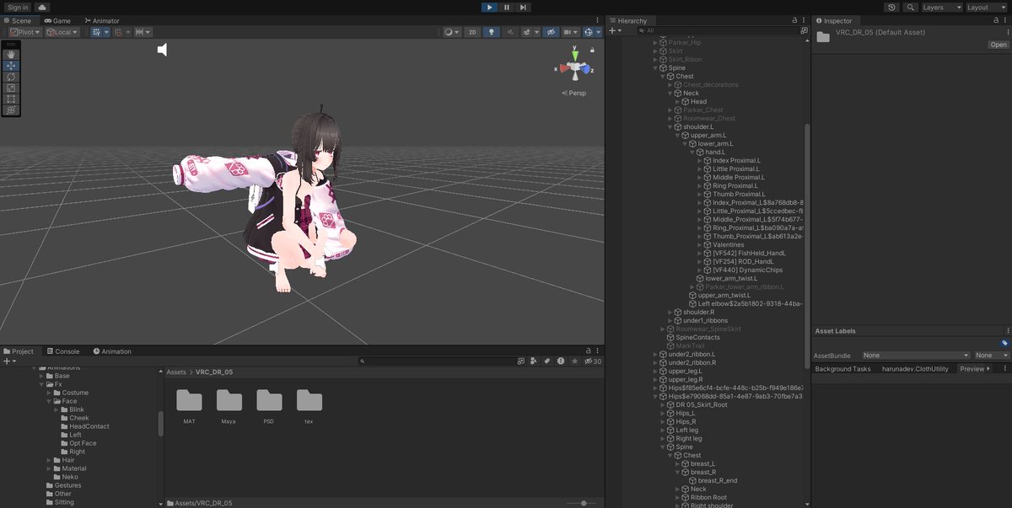
Task: Open the Gizmos dropdown arrow
Action: [x=599, y=32]
